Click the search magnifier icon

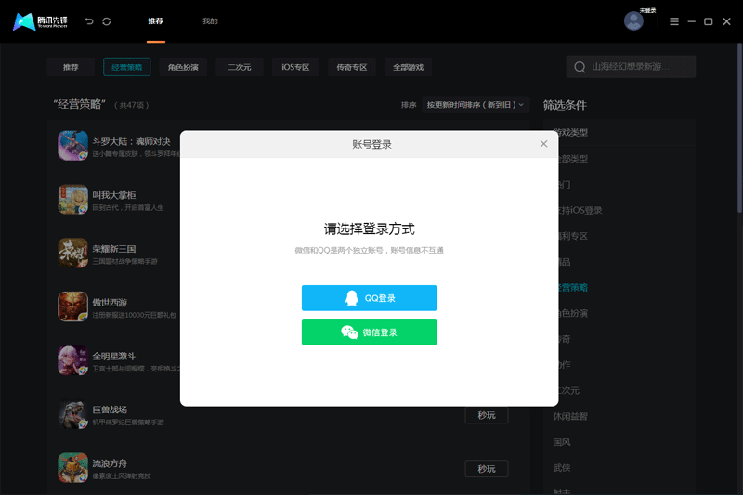[x=580, y=67]
